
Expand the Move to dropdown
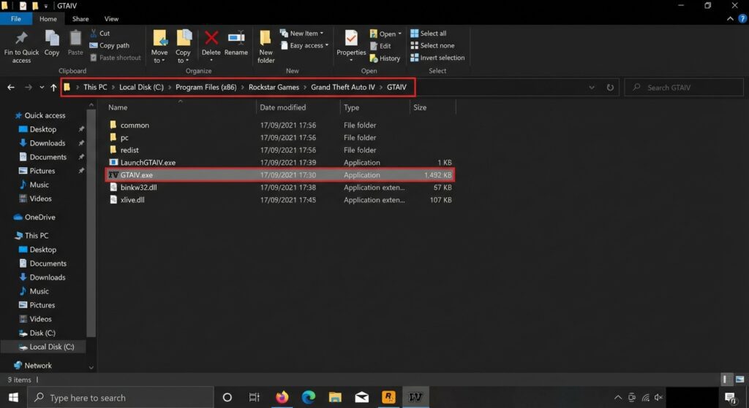tap(159, 61)
